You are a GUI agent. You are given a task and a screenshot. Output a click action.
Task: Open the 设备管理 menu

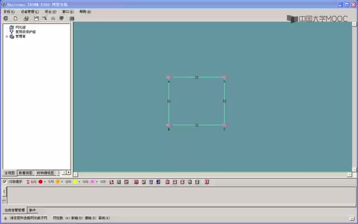pos(30,11)
